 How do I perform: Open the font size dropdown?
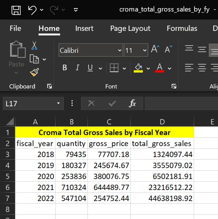pyautogui.click(x=145, y=51)
